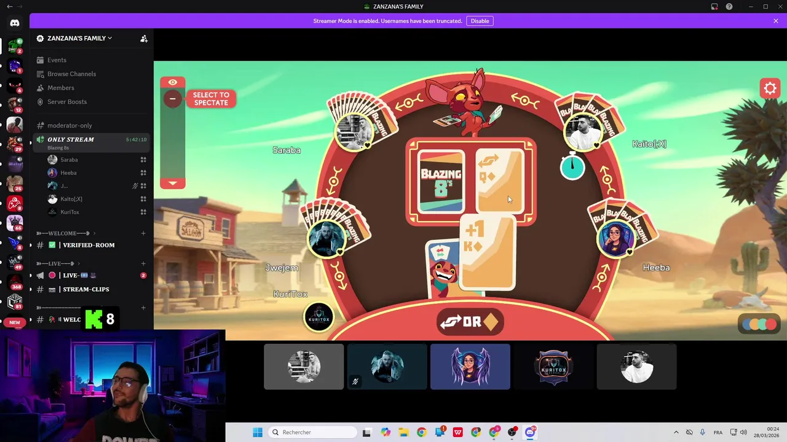This screenshot has height=442, width=787.
Task: Click Heeba's avatar at the game table
Action: [616, 239]
